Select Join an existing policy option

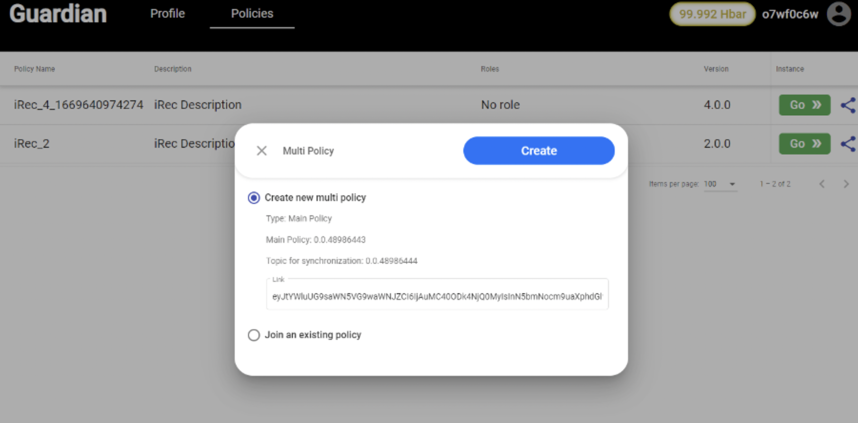tap(254, 335)
